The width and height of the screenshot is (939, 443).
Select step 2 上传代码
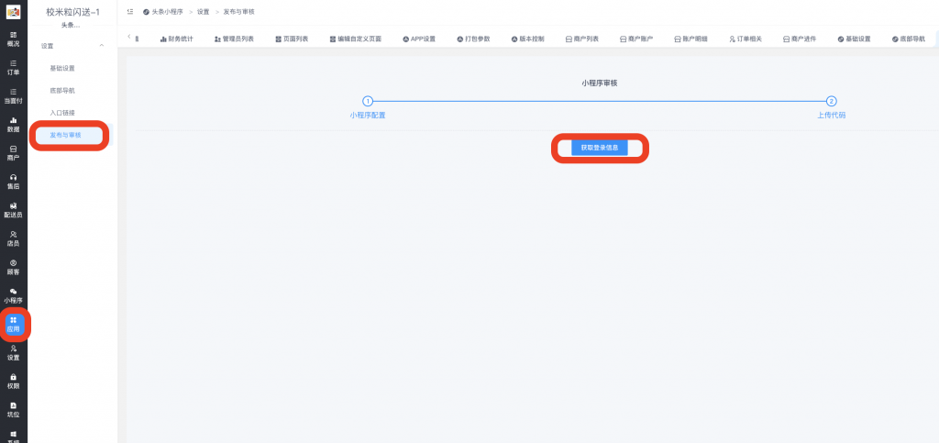click(831, 107)
